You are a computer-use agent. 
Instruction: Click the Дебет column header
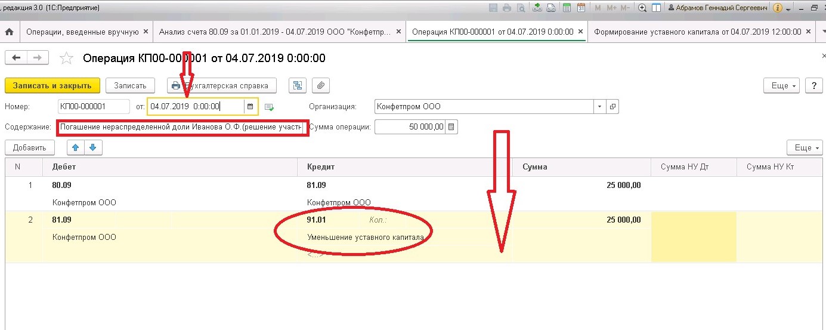pos(170,167)
